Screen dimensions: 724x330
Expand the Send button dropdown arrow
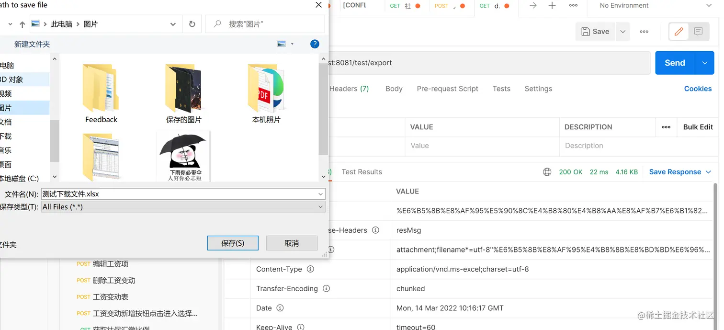pos(704,63)
